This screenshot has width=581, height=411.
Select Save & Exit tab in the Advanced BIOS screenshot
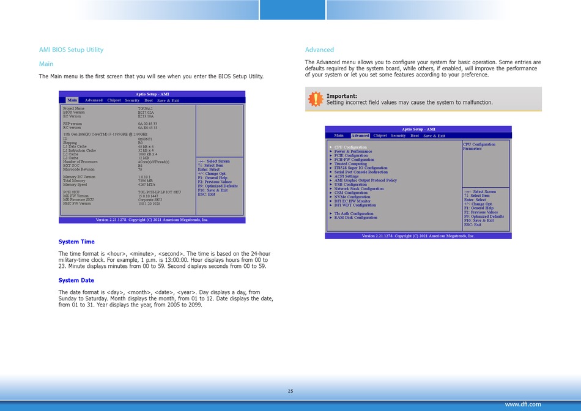(434, 136)
